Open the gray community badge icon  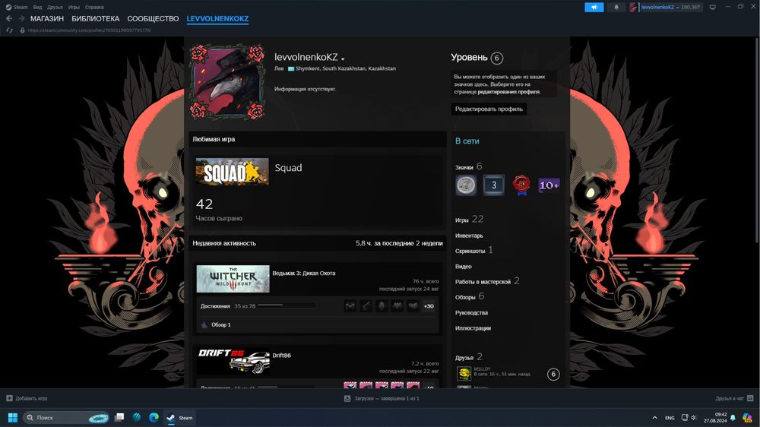466,185
